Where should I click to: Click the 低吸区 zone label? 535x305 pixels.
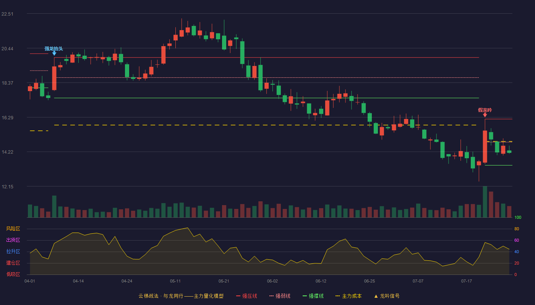(x=13, y=274)
